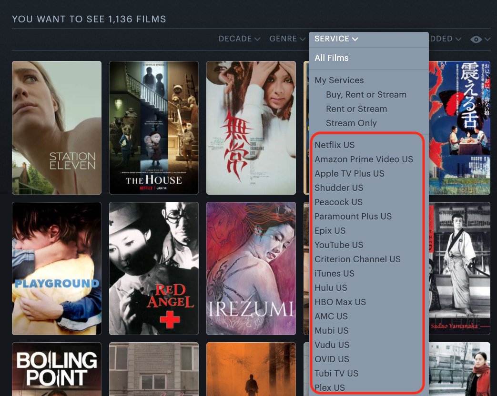Open the grey building poster in bottom row
The image size is (497, 396).
coord(154,369)
